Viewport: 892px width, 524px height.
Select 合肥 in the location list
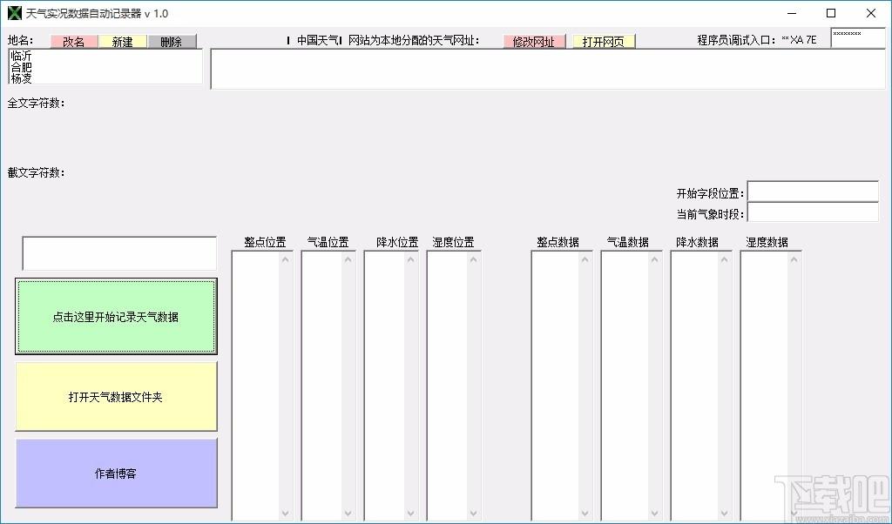21,67
